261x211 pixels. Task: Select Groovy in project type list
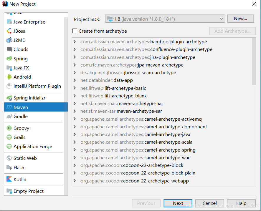[x=34, y=128]
